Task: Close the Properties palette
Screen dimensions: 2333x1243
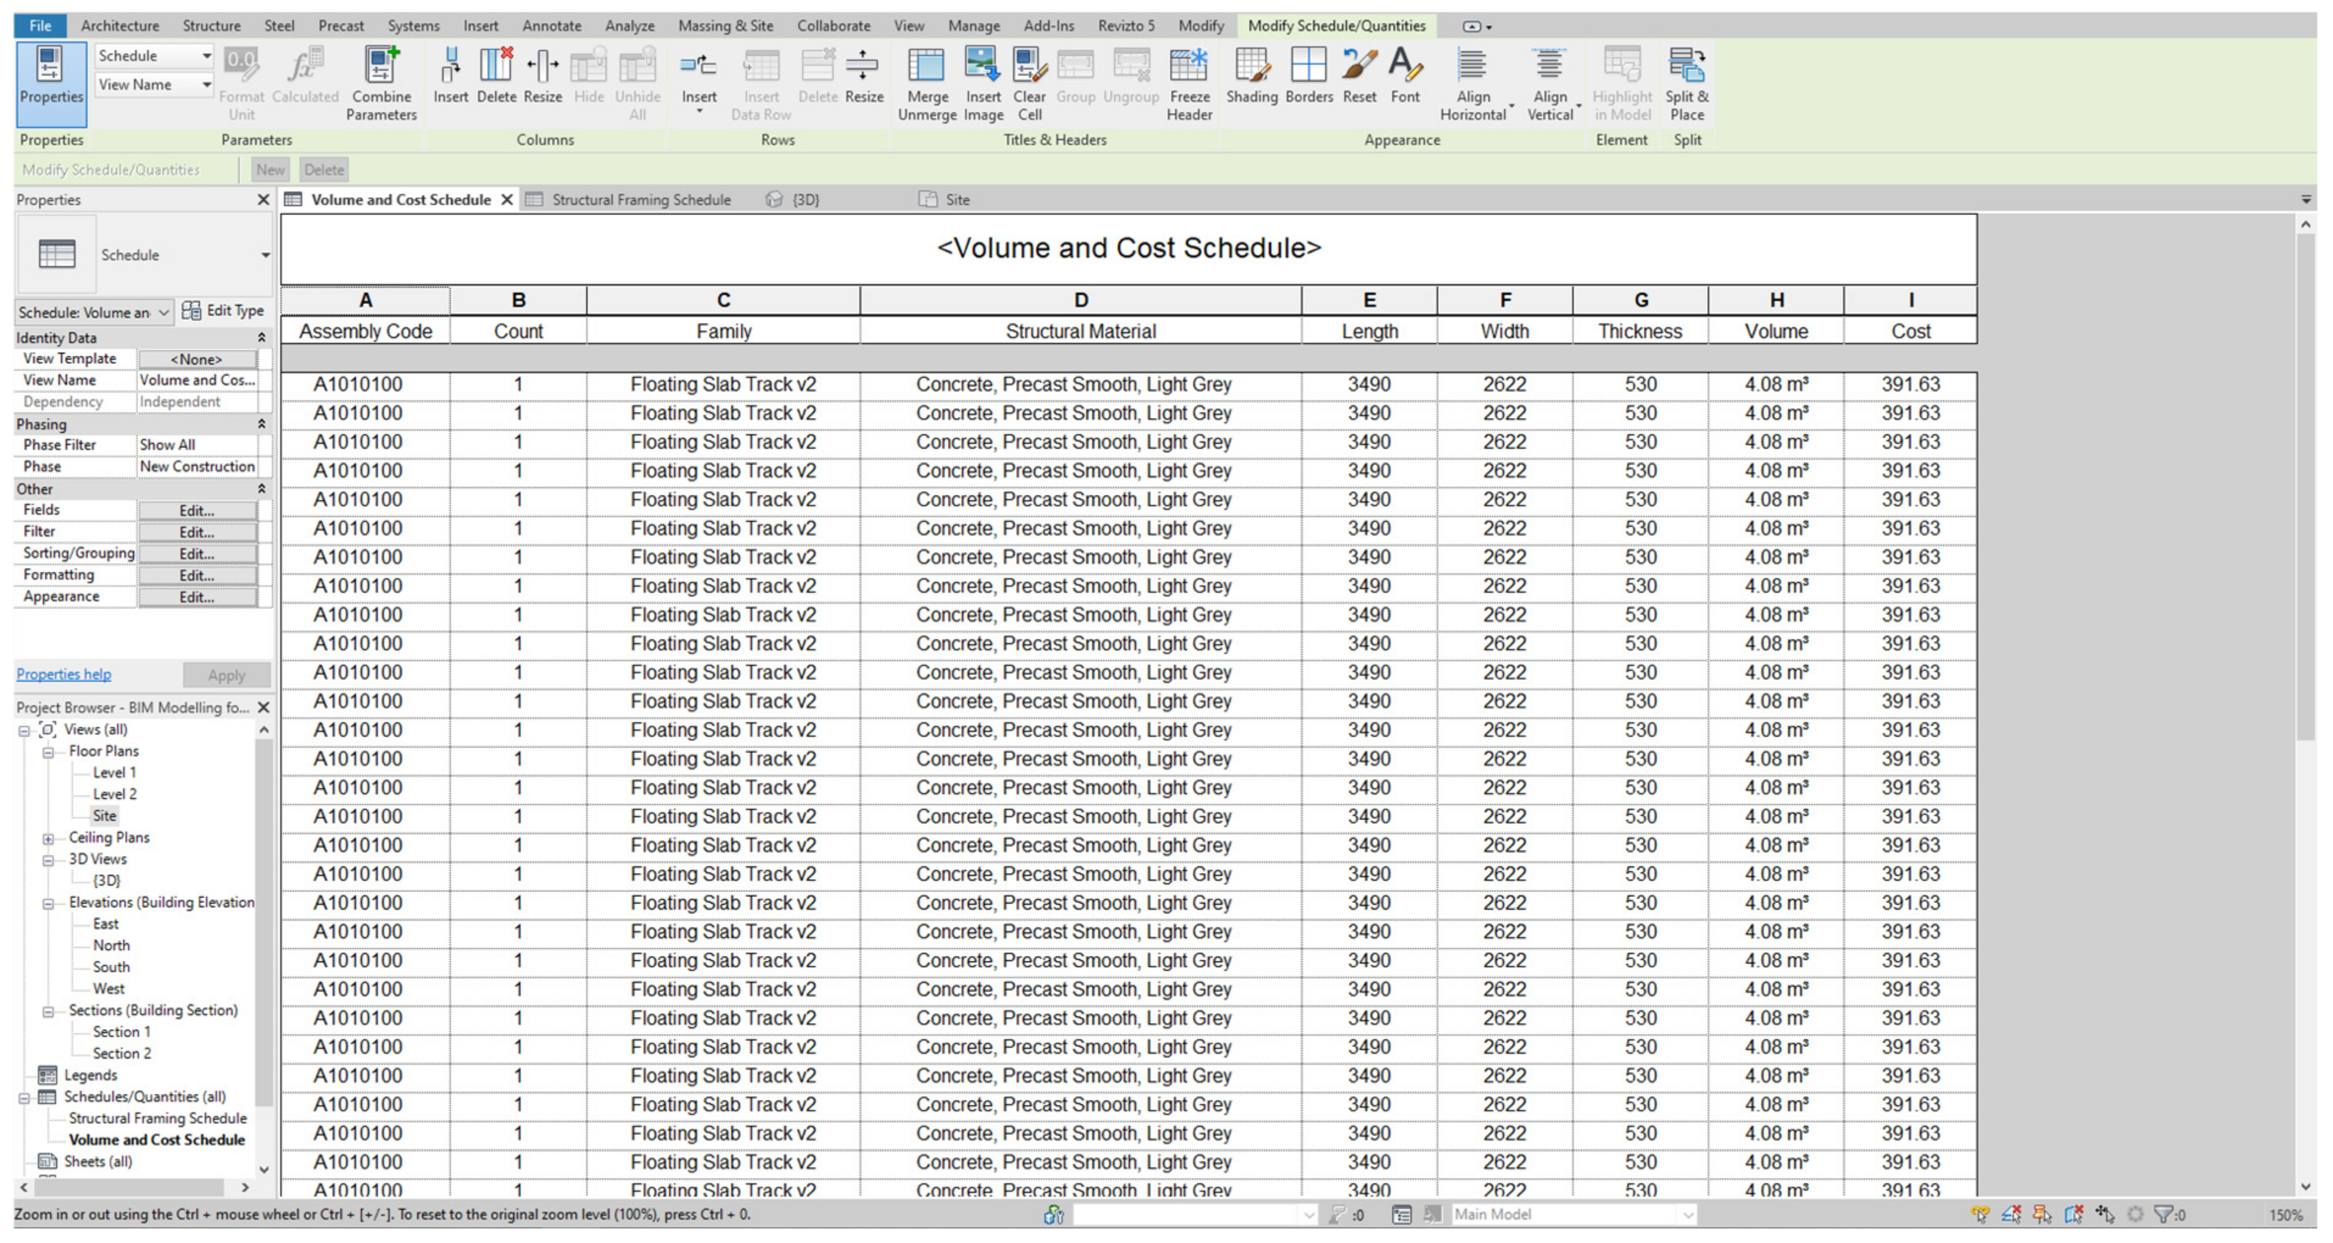Action: point(263,199)
